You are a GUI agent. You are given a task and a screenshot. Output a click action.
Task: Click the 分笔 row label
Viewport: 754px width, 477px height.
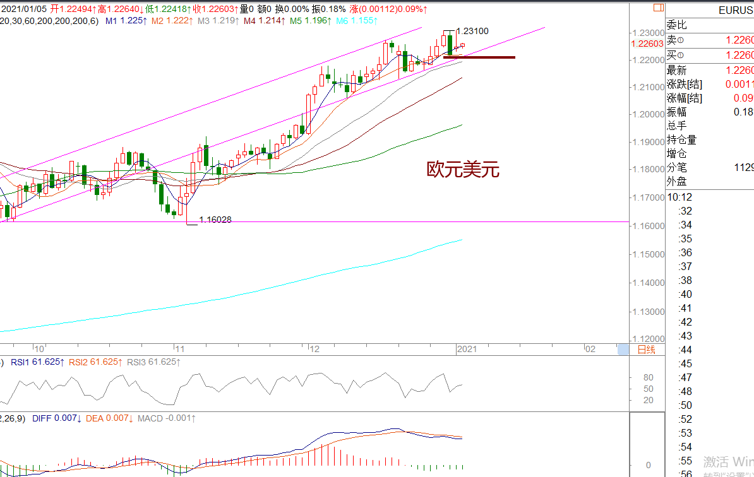coord(676,168)
